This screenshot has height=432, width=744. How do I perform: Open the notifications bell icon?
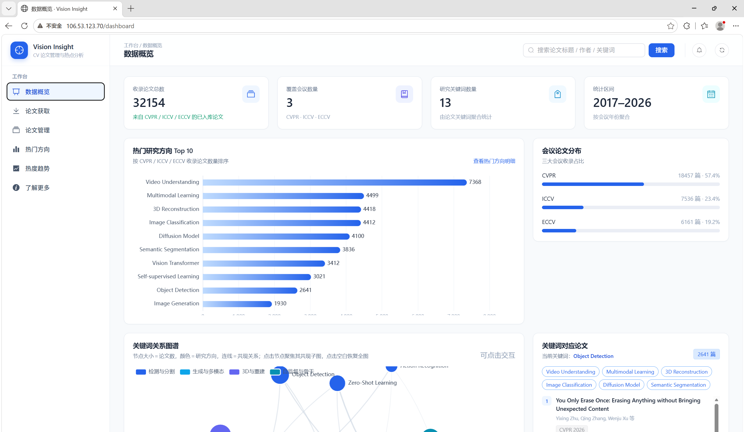pos(699,50)
